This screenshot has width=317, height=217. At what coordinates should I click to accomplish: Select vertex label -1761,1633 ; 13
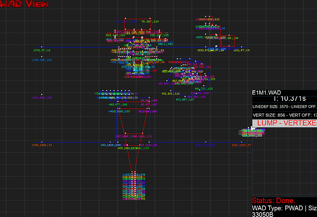click(x=42, y=145)
